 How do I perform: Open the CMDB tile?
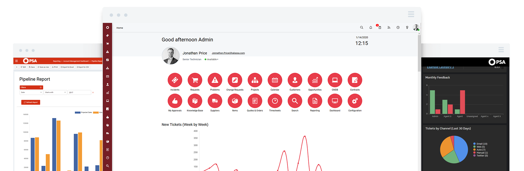pyautogui.click(x=335, y=80)
